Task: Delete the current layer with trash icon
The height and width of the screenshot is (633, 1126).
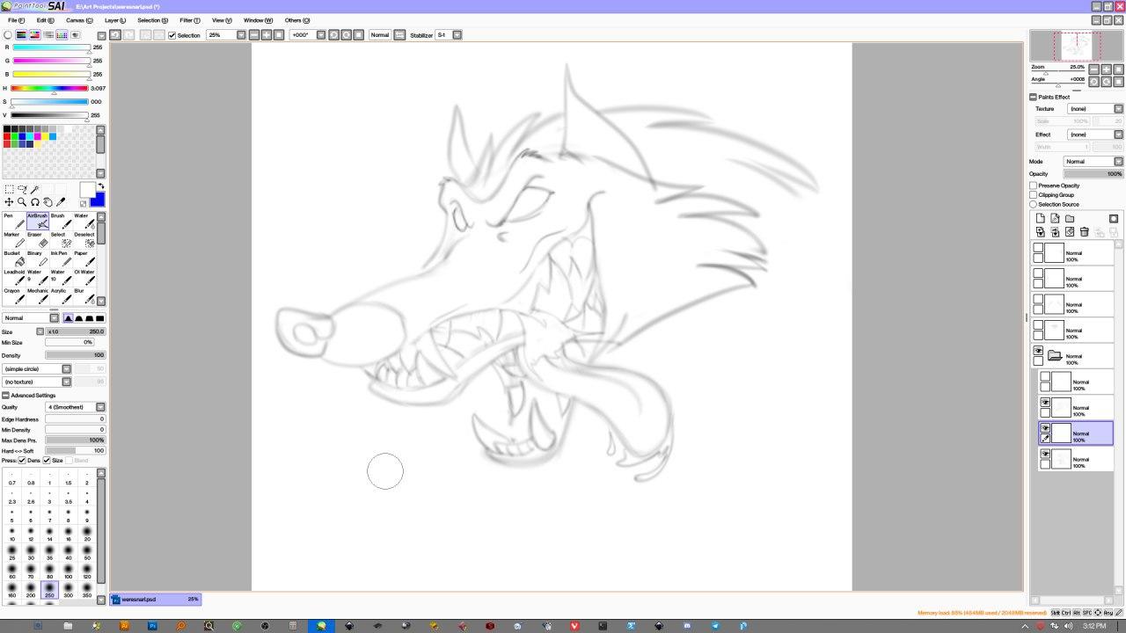Action: (1084, 232)
